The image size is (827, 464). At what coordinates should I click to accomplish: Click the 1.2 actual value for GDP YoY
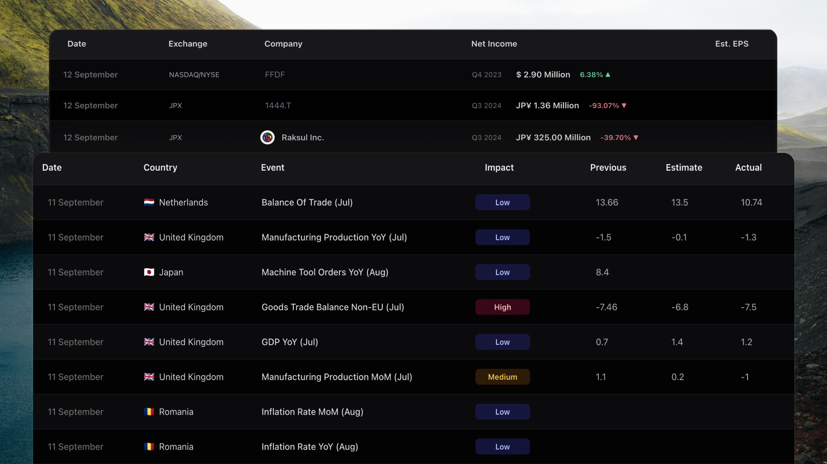point(746,342)
